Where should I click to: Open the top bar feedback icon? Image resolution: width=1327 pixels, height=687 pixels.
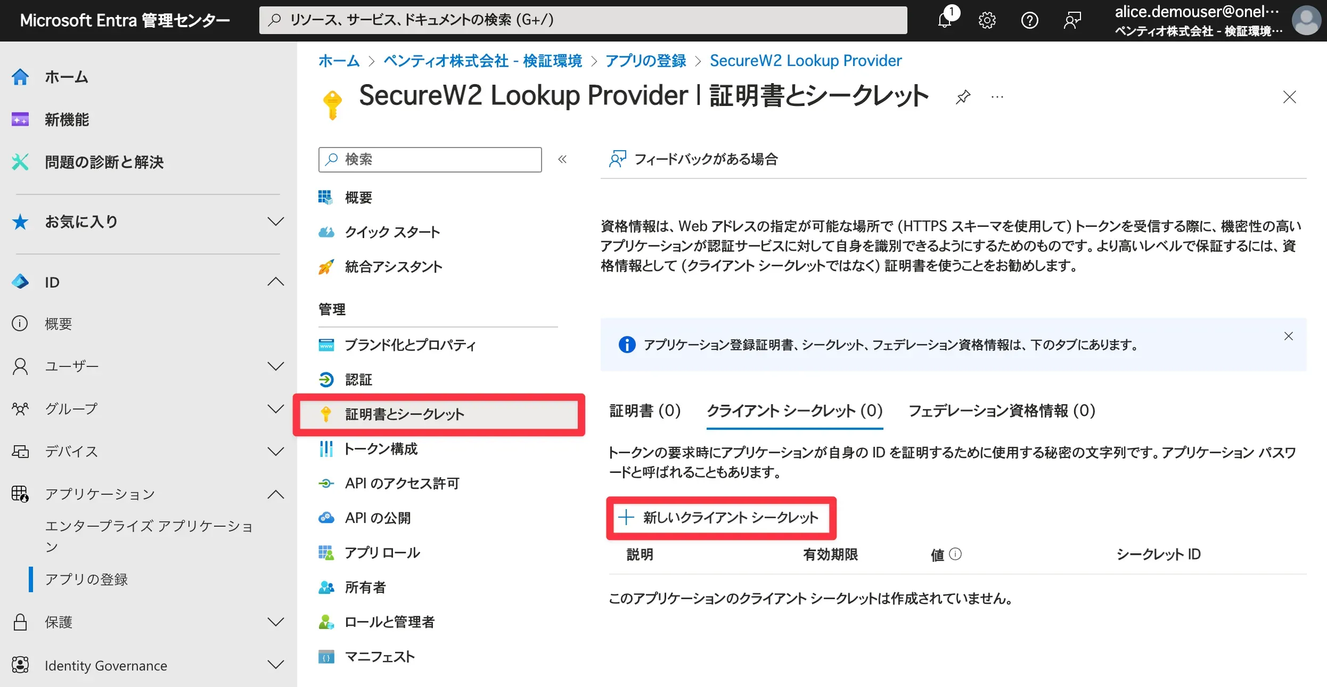click(x=1072, y=20)
